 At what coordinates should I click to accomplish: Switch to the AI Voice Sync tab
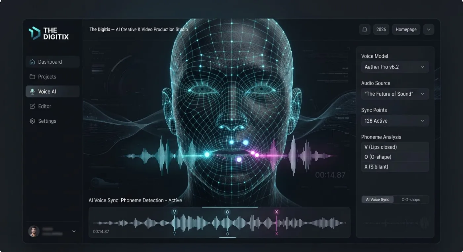coord(378,200)
